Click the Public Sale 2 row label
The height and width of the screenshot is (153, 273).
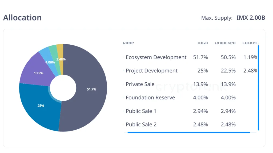141,124
